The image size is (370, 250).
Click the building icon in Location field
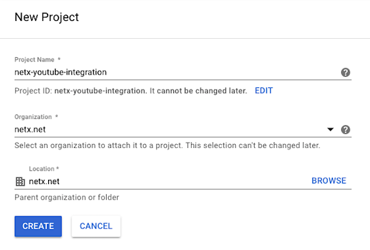pos(20,181)
